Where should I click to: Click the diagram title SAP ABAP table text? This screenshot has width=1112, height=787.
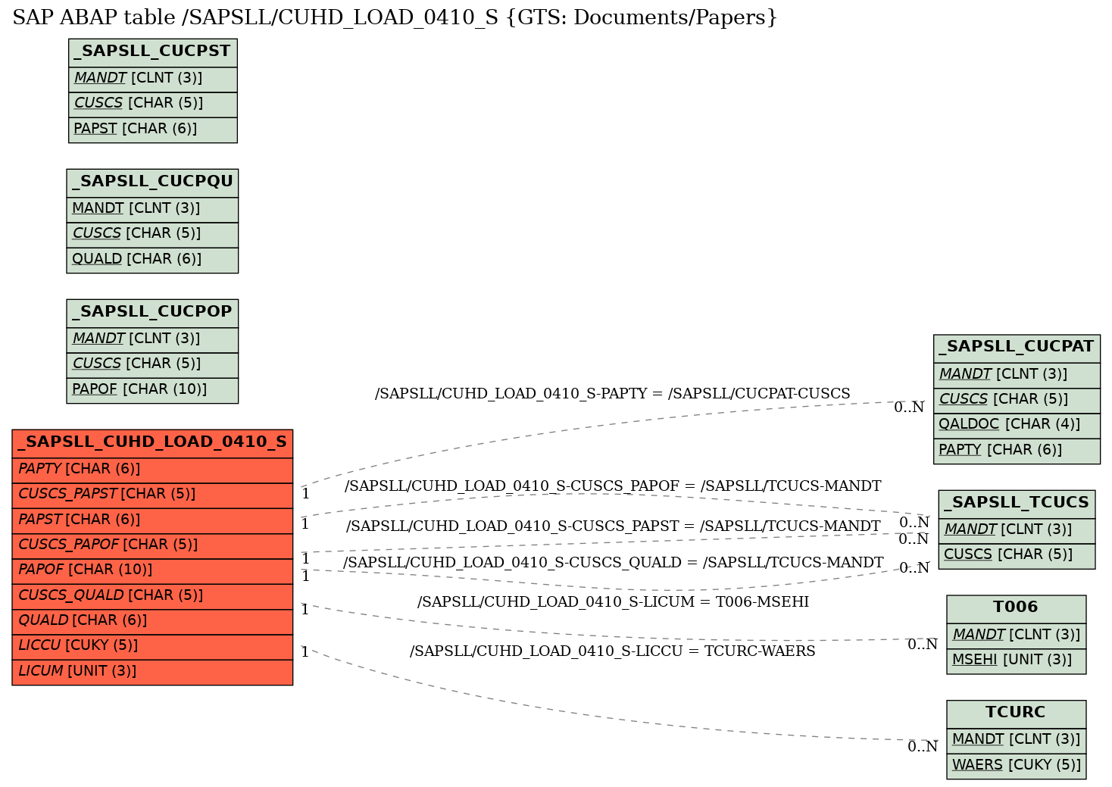tap(395, 17)
